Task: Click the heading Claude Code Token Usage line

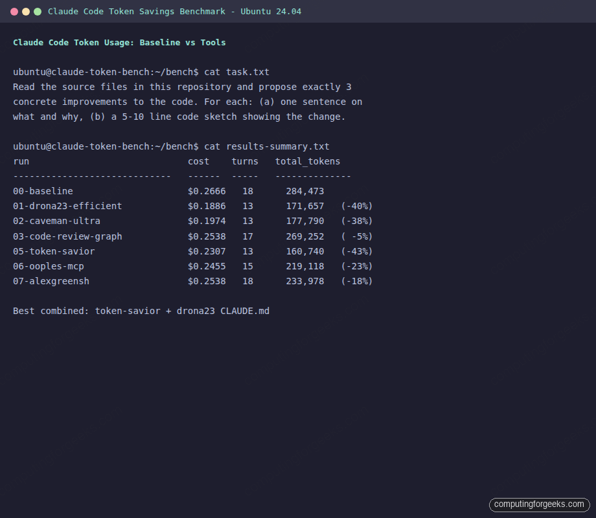Action: (119, 42)
